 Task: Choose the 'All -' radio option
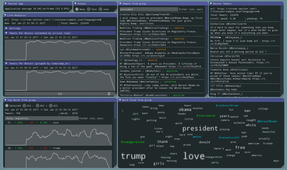coord(24,105)
